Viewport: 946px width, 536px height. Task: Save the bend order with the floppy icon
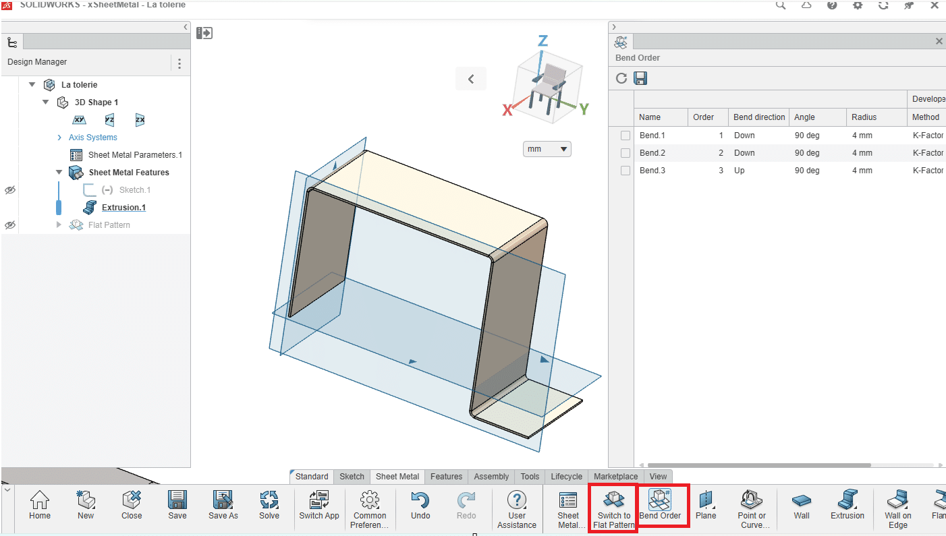[x=640, y=79]
